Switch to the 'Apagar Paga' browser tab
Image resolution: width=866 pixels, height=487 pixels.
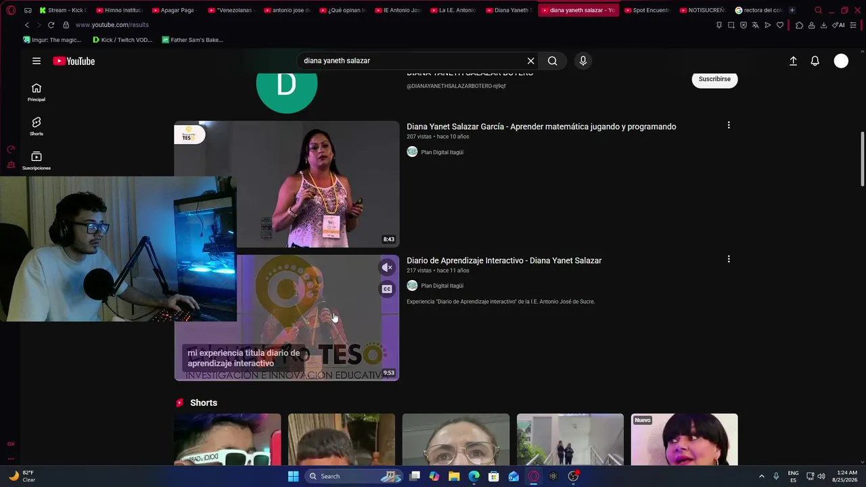[175, 10]
